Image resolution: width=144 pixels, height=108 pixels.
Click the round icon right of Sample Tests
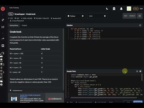coord(140,71)
